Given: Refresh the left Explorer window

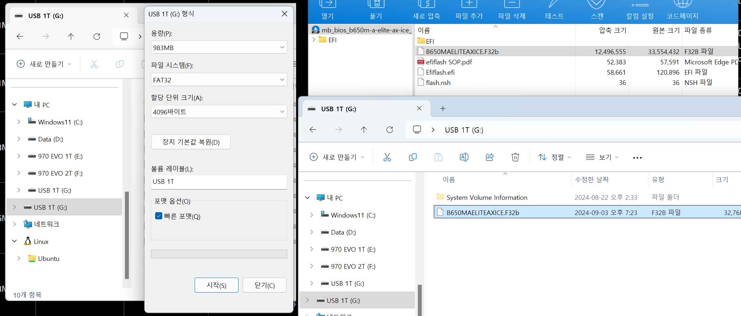Looking at the screenshot, I should click(97, 36).
